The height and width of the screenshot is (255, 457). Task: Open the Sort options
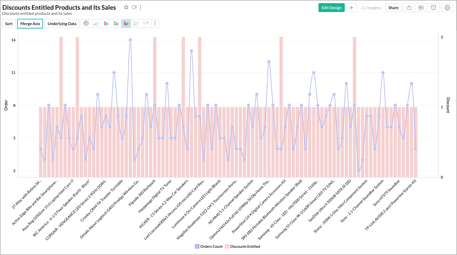pos(9,24)
